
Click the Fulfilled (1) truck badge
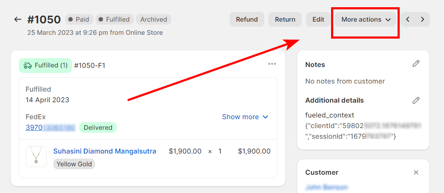45,66
